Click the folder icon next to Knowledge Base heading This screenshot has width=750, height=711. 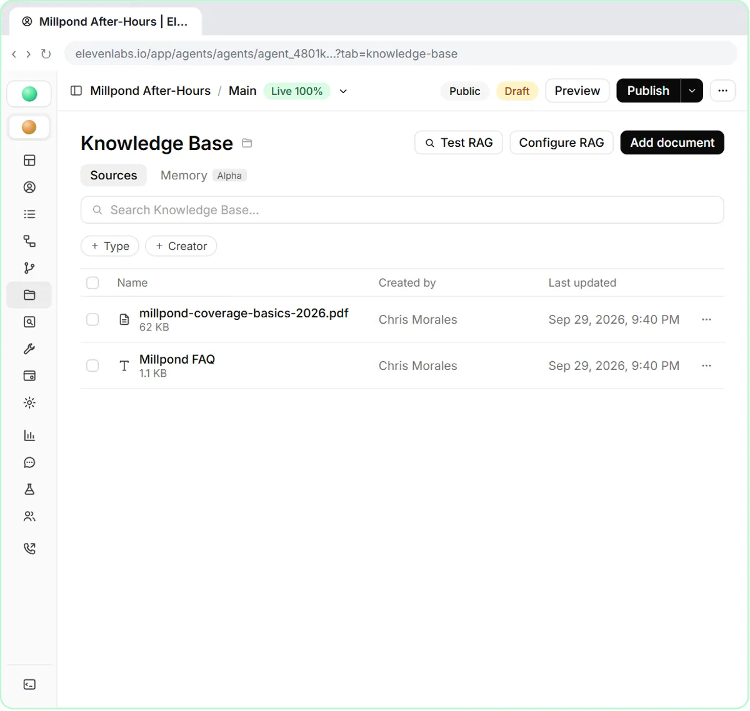point(247,143)
